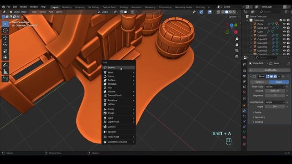The height and width of the screenshot is (164, 292).
Task: Remove the Bevel modifier with X
Action: (283, 77)
